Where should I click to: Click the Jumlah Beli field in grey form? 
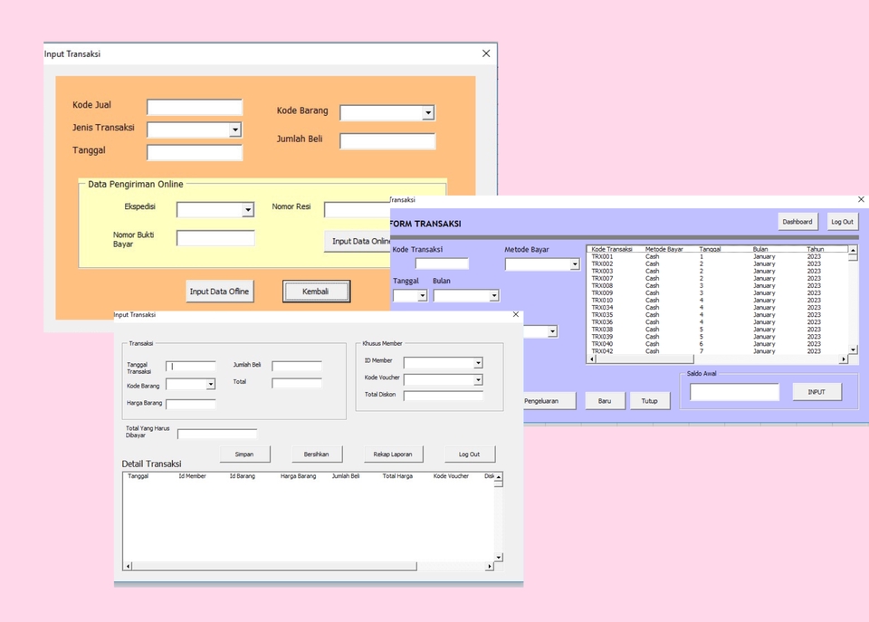297,366
